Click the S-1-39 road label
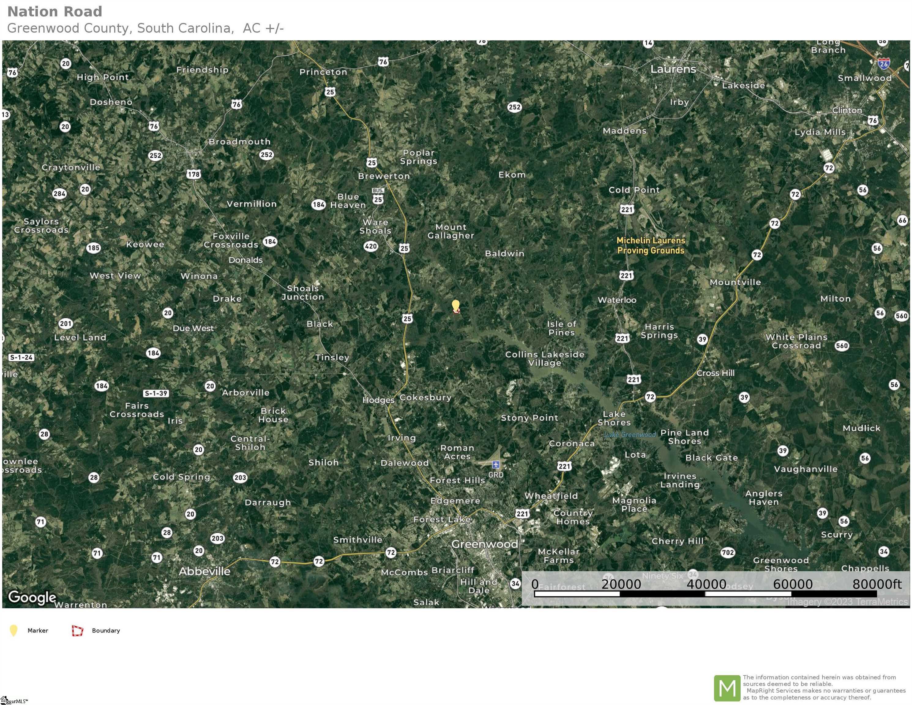 click(156, 393)
